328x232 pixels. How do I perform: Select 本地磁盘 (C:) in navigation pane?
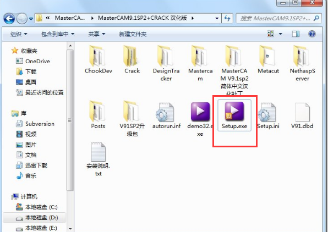coord(37,207)
